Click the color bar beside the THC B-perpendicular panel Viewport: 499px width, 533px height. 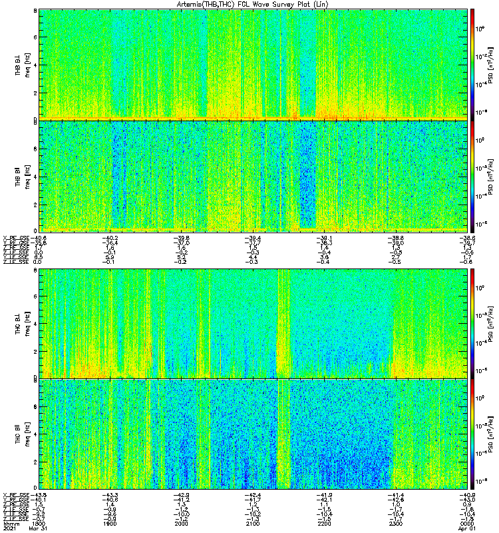[x=472, y=323]
